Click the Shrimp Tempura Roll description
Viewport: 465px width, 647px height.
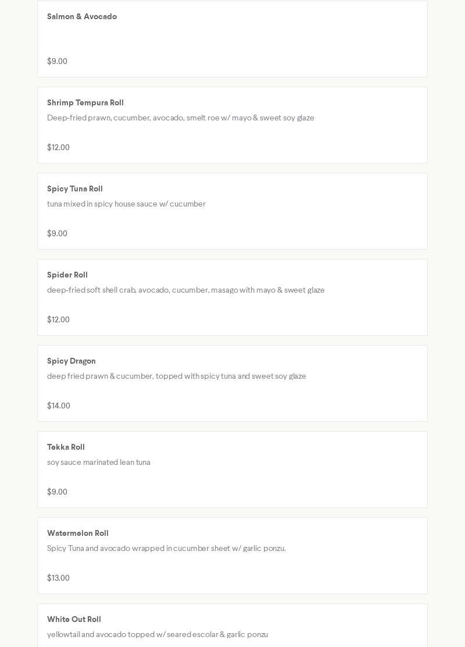click(x=181, y=118)
